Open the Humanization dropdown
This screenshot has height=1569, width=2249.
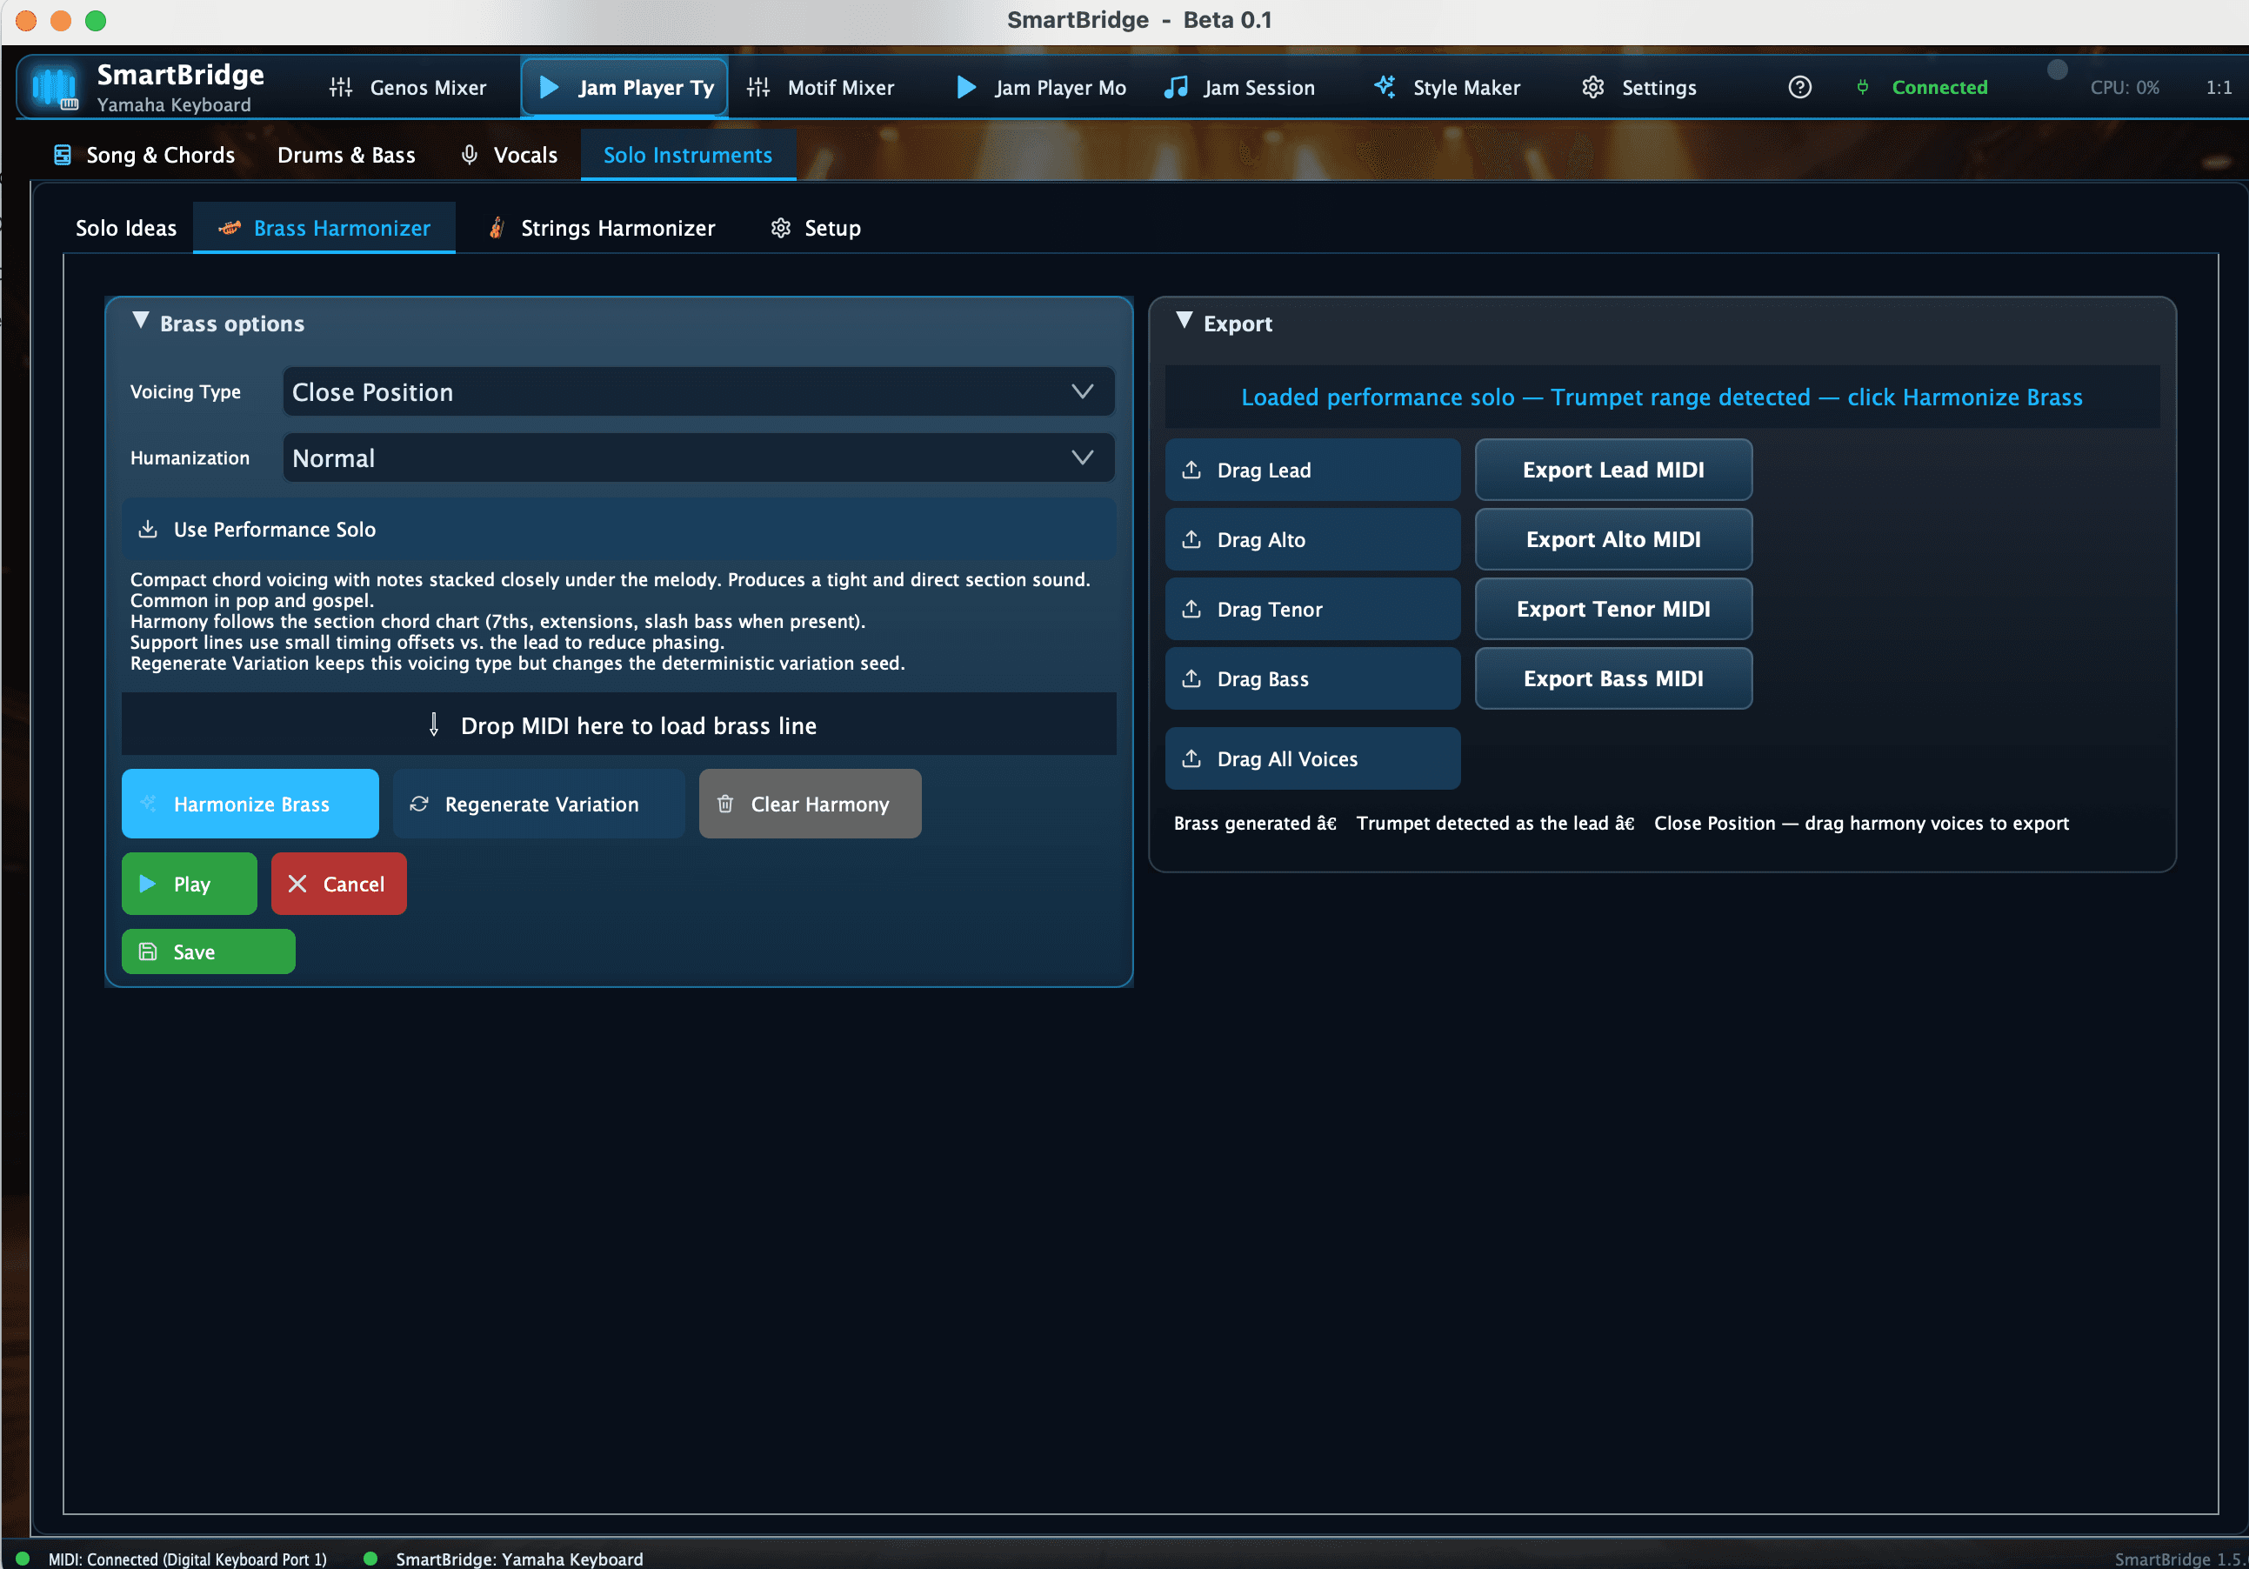click(698, 457)
